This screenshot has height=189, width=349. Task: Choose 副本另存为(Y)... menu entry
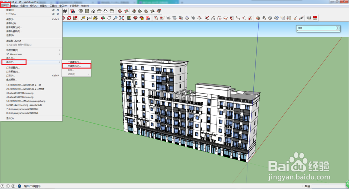pyautogui.click(x=31, y=27)
